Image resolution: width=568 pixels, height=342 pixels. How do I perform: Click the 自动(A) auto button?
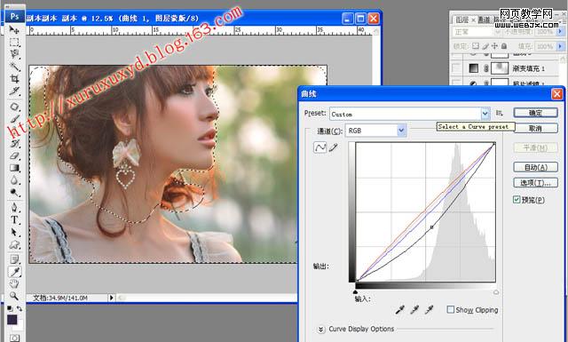(535, 167)
